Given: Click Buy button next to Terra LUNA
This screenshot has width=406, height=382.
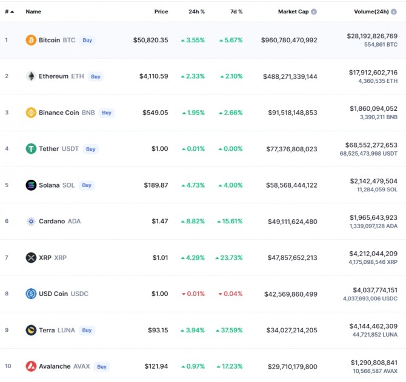Looking at the screenshot, I should (87, 331).
